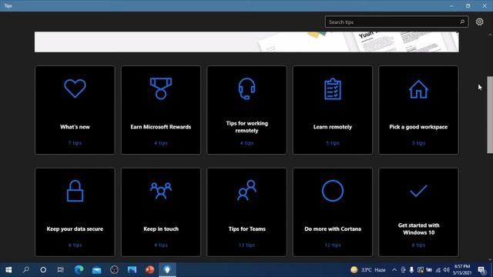Open Task View on the taskbar
493x277 pixels.
pyautogui.click(x=61, y=270)
